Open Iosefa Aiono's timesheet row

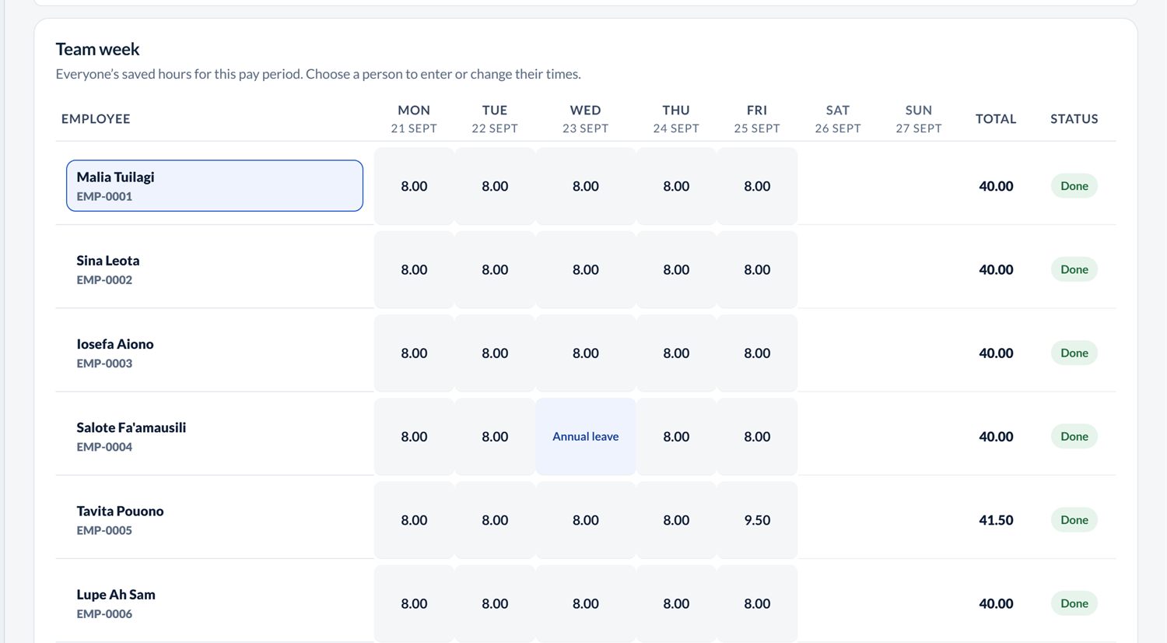[x=215, y=353]
